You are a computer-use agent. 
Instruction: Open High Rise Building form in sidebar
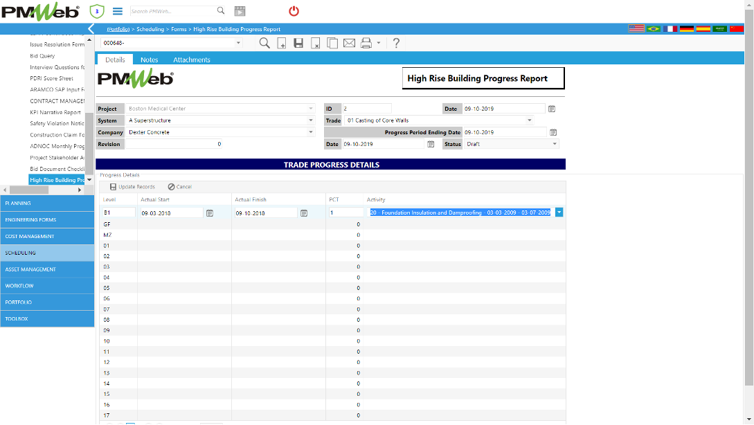point(57,180)
